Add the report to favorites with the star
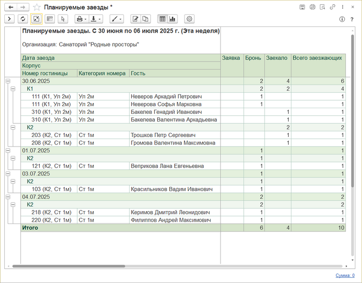 pyautogui.click(x=36, y=7)
